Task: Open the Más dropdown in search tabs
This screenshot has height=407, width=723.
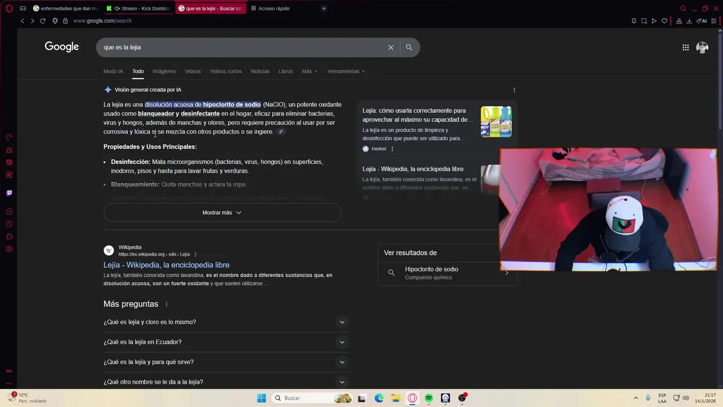Action: (x=310, y=71)
